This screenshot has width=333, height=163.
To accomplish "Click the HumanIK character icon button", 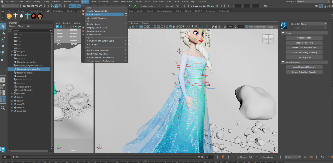I will click(x=284, y=26).
